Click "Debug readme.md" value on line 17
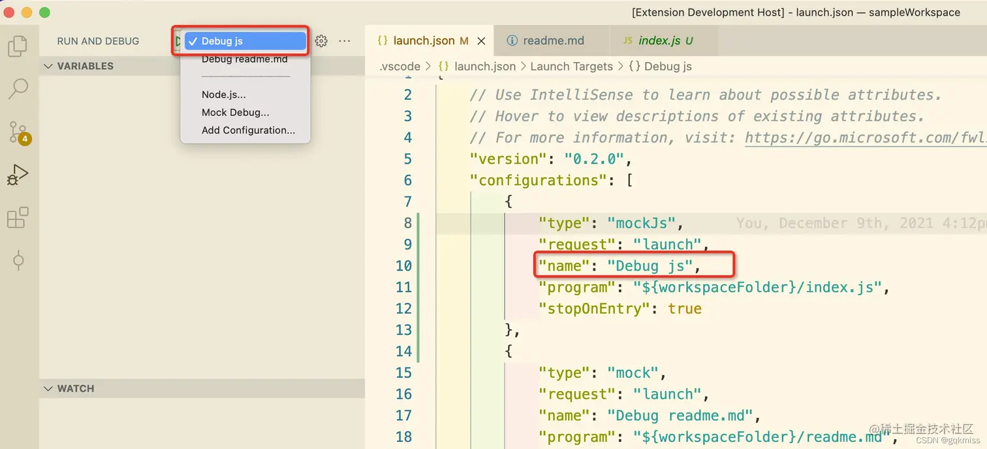The height and width of the screenshot is (449, 987). (680, 416)
